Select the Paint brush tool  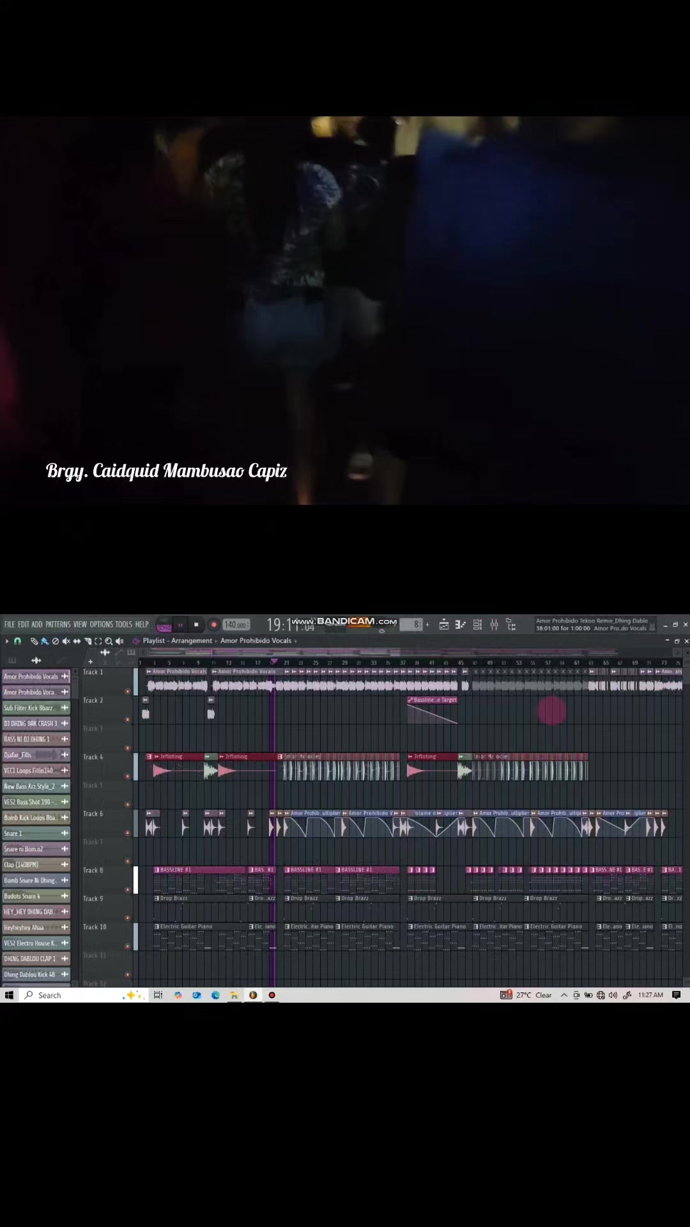pyautogui.click(x=45, y=641)
